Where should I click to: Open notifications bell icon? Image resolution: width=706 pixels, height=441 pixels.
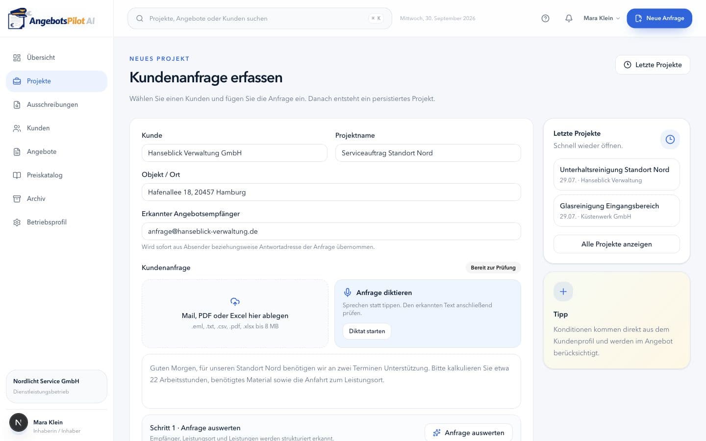tap(569, 18)
